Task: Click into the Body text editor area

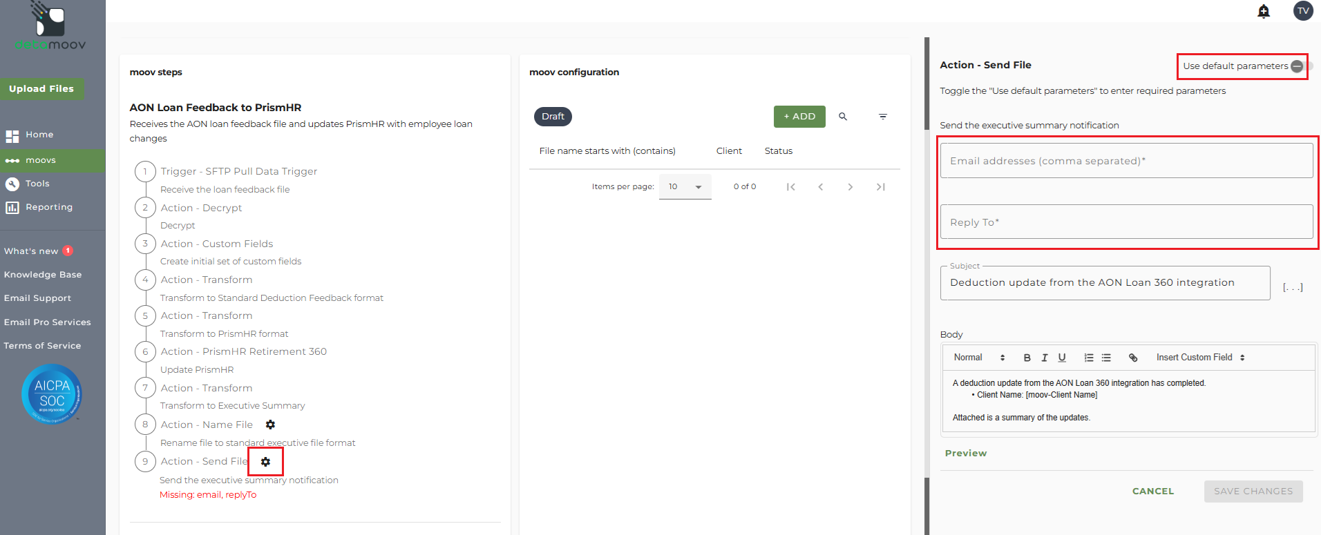Action: 1129,401
